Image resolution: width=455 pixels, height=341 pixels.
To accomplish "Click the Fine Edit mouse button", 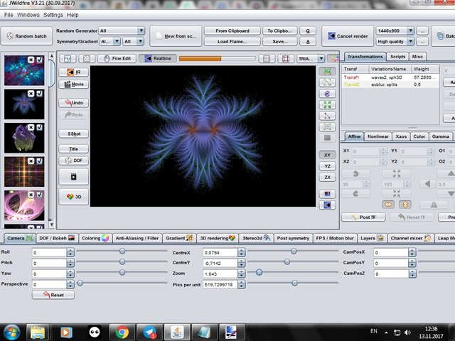I will 117,59.
